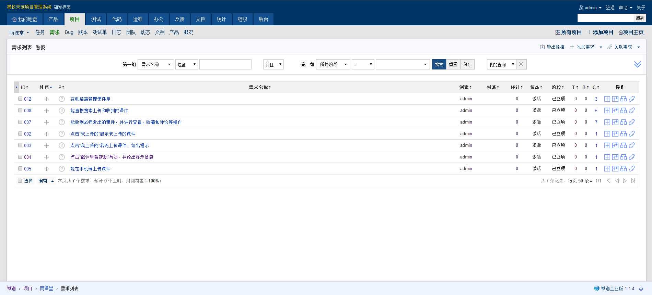Click the 添加需求 add requirement link
The width and height of the screenshot is (652, 295).
pyautogui.click(x=582, y=47)
